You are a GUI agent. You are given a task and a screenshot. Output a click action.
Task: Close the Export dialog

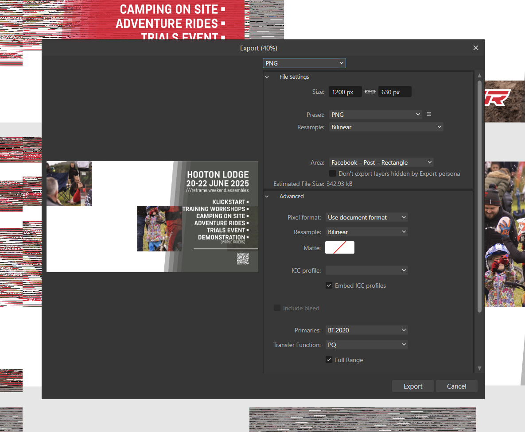(475, 48)
